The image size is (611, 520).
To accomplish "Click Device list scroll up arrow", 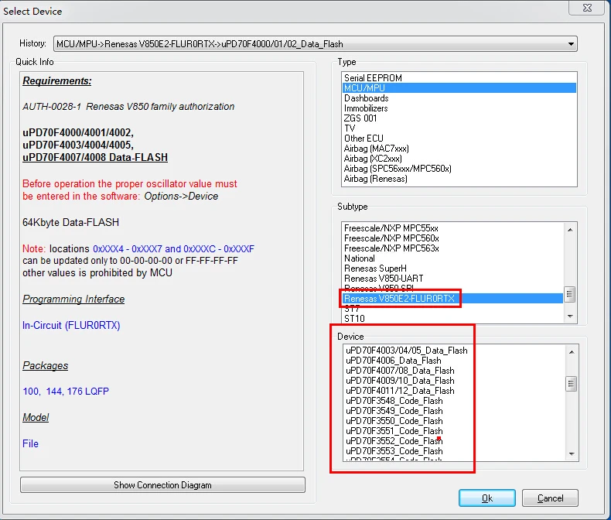I will (572, 352).
